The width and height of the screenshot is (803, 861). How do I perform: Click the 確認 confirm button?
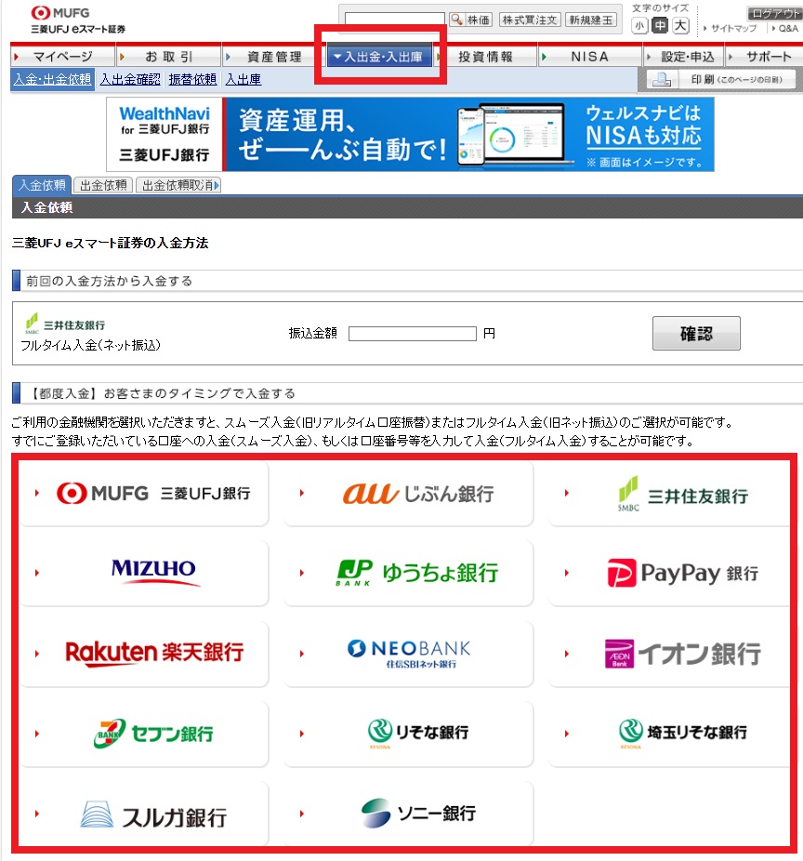click(696, 333)
